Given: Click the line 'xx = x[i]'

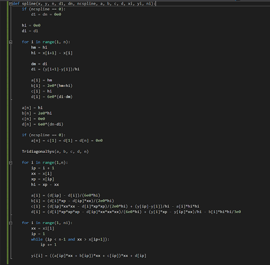Looking at the screenshot, I should 41,173.
